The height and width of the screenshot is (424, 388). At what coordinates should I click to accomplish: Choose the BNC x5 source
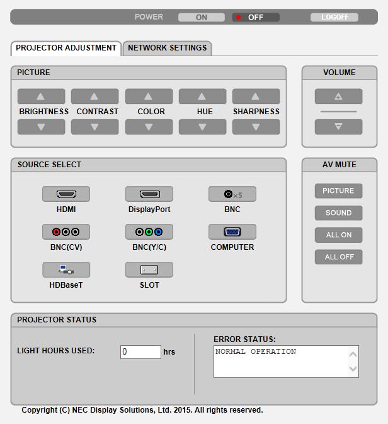click(232, 194)
